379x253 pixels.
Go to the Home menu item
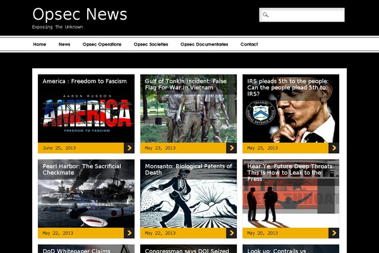coord(40,44)
